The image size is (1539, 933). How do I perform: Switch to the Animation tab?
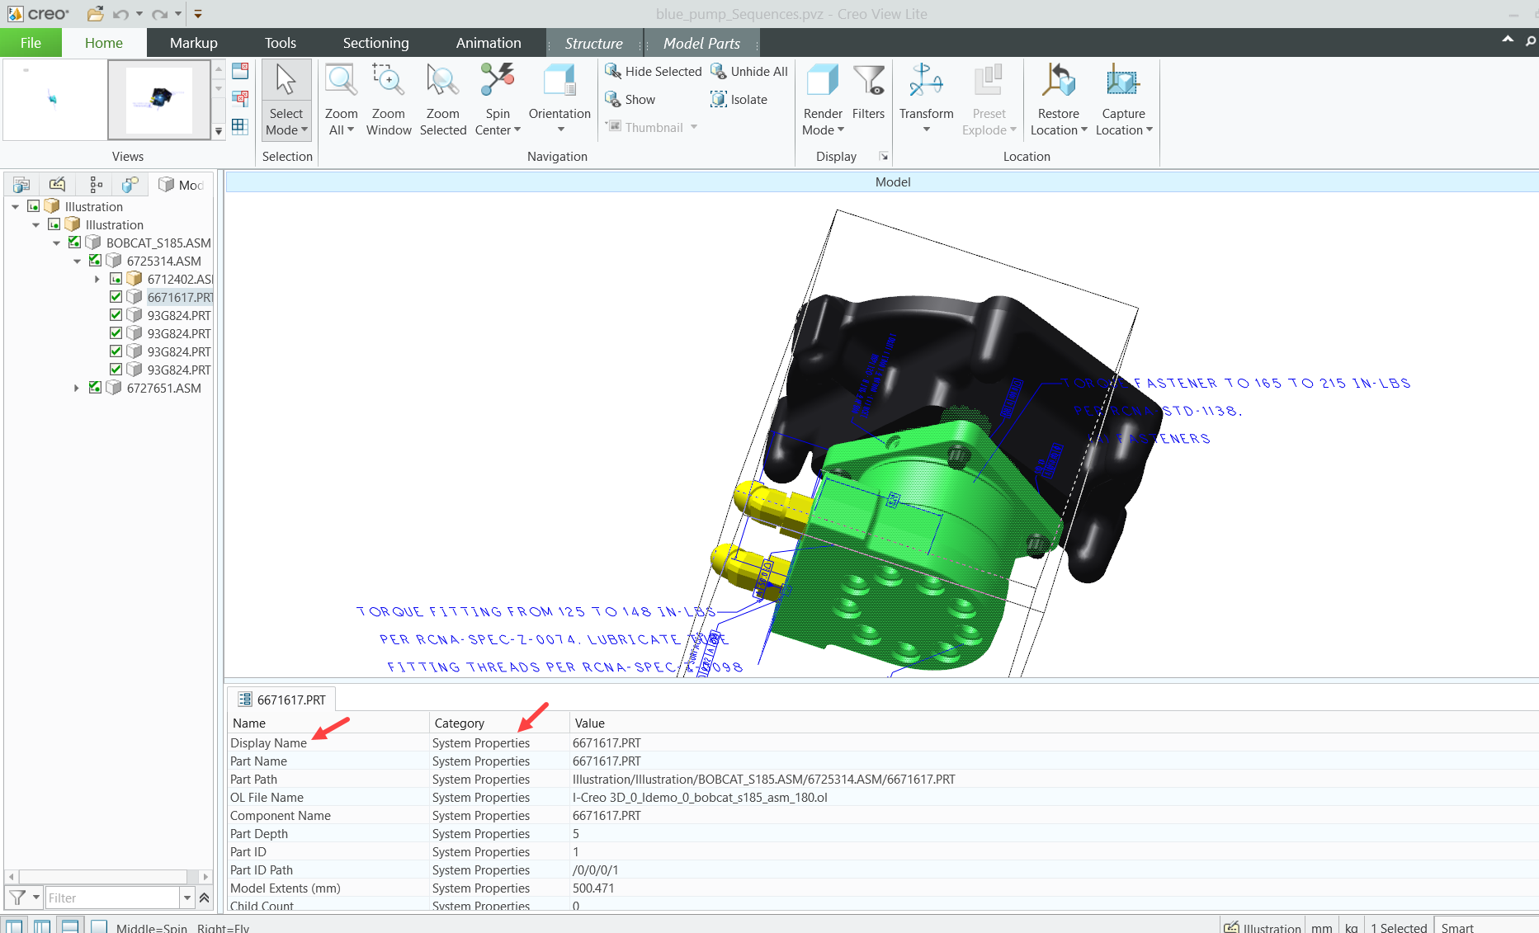(489, 43)
